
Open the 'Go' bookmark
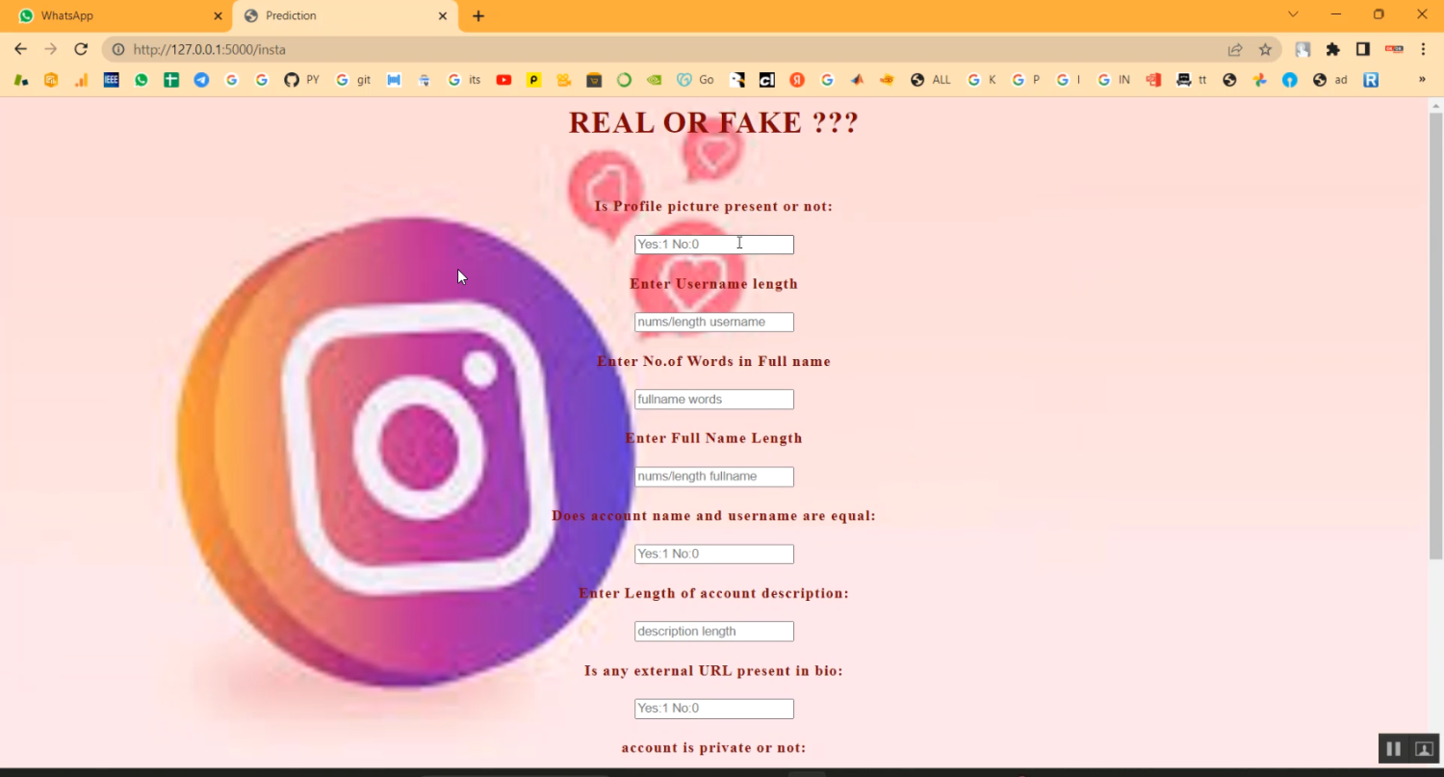coord(695,80)
